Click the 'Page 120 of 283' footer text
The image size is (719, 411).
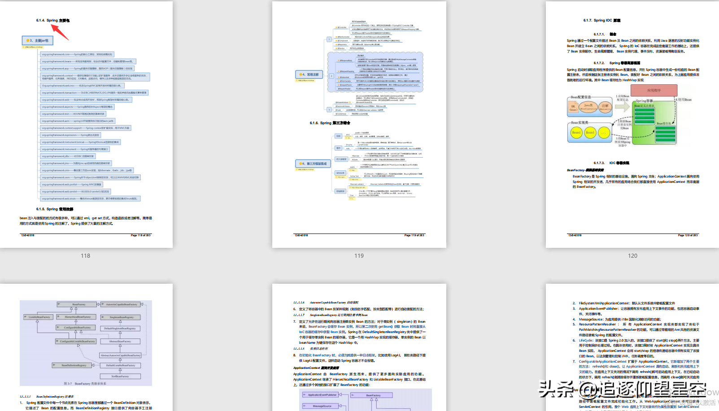pyautogui.click(x=688, y=235)
